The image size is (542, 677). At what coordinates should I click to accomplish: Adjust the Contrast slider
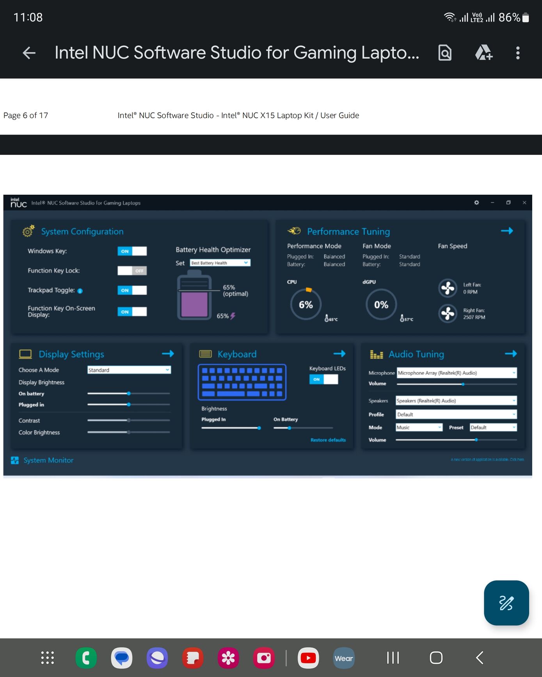click(129, 420)
